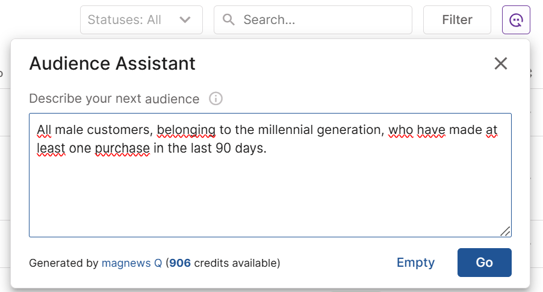The height and width of the screenshot is (292, 543).
Task: Click the magnifier icon in search box
Action: [229, 20]
